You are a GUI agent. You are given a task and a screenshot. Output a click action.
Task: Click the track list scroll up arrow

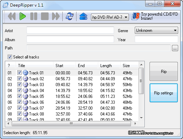[141, 65]
